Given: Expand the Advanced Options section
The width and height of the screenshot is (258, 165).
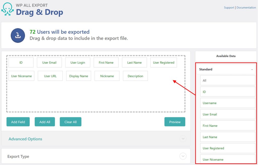Looking at the screenshot, I should (183, 139).
